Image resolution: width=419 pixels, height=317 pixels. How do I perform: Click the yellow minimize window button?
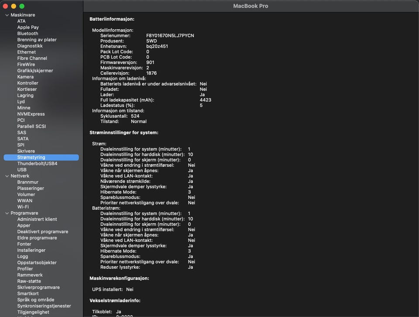point(14,6)
